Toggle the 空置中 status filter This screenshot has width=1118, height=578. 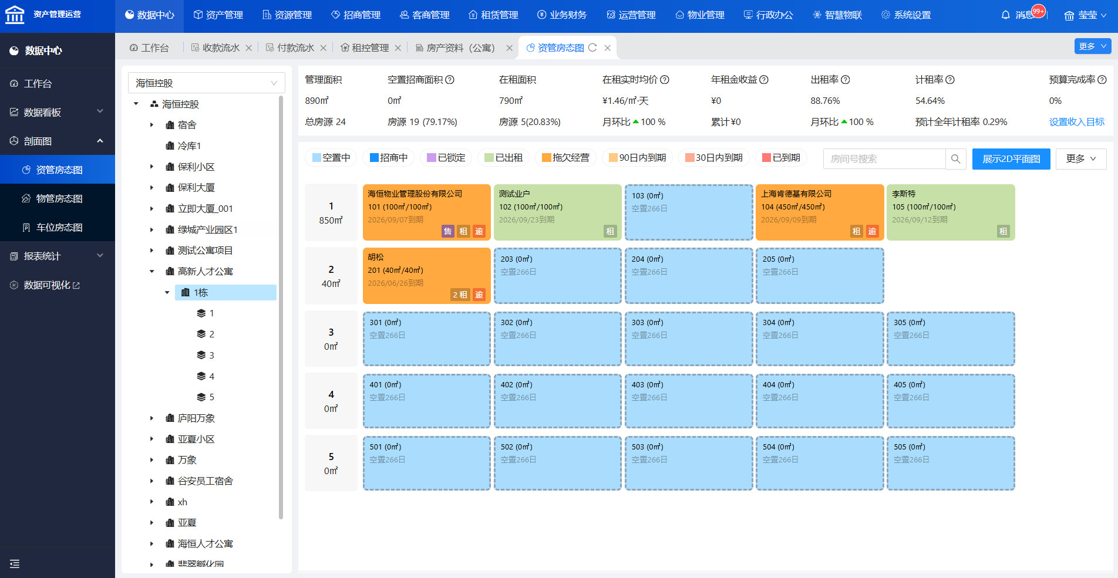click(x=331, y=158)
